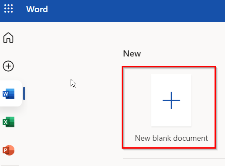Open the Excel app icon
The width and height of the screenshot is (225, 166).
8,122
